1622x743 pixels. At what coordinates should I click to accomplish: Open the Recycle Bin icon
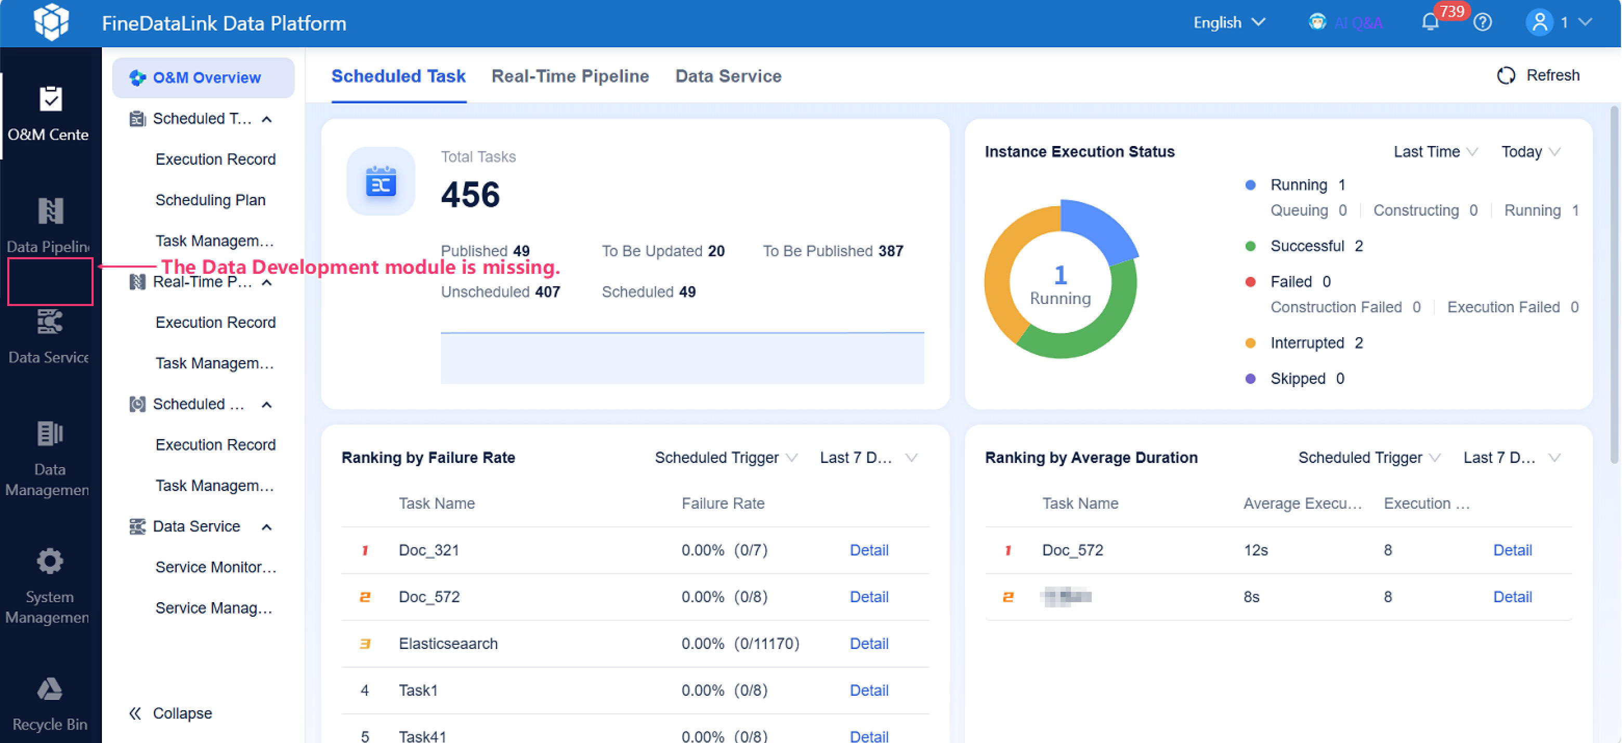pos(50,689)
